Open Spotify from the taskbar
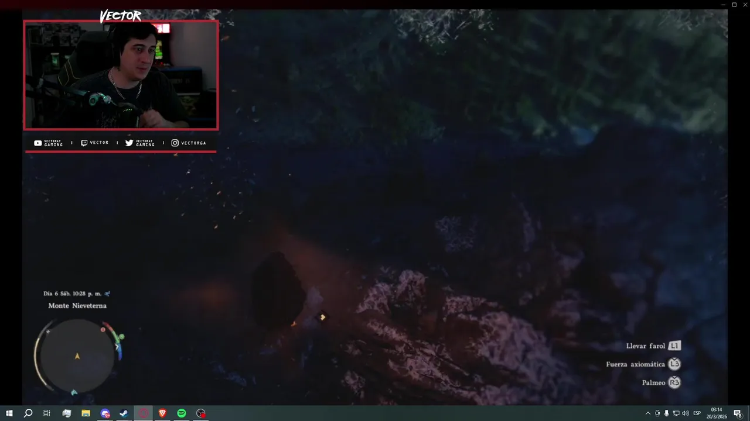Image resolution: width=750 pixels, height=421 pixels. coord(182,413)
